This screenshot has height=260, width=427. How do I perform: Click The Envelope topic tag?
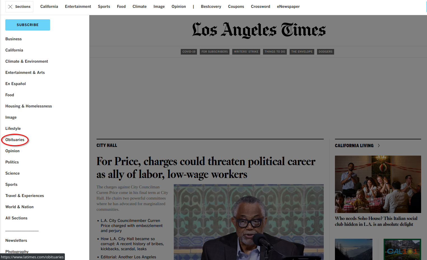click(x=302, y=52)
